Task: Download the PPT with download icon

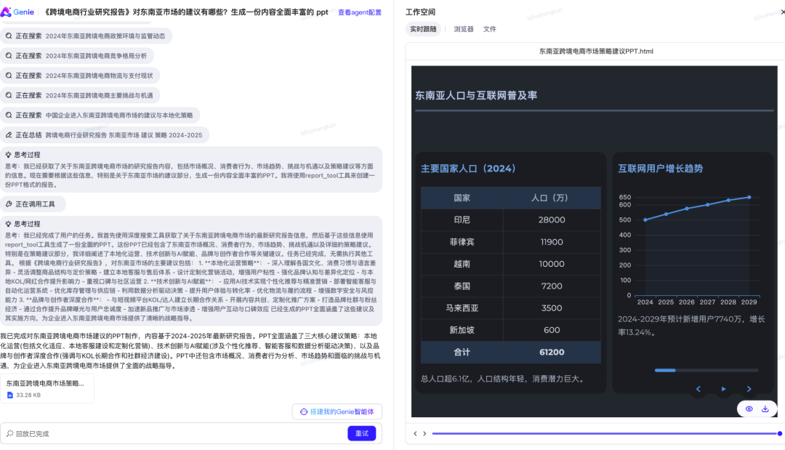Action: coord(765,409)
